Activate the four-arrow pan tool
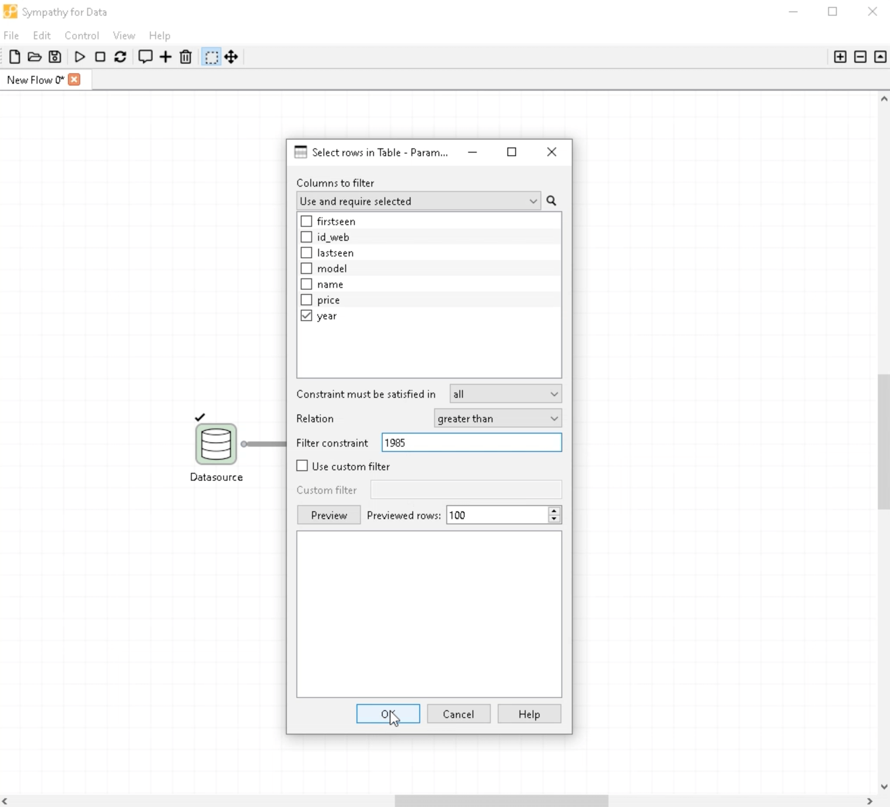The height and width of the screenshot is (807, 890). point(231,57)
